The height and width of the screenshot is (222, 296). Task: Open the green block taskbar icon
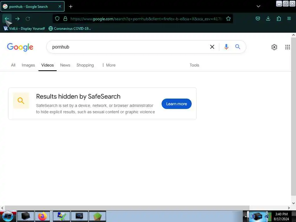[x=97, y=216]
